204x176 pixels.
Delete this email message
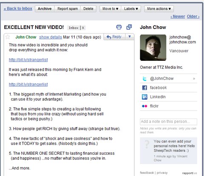88,9
